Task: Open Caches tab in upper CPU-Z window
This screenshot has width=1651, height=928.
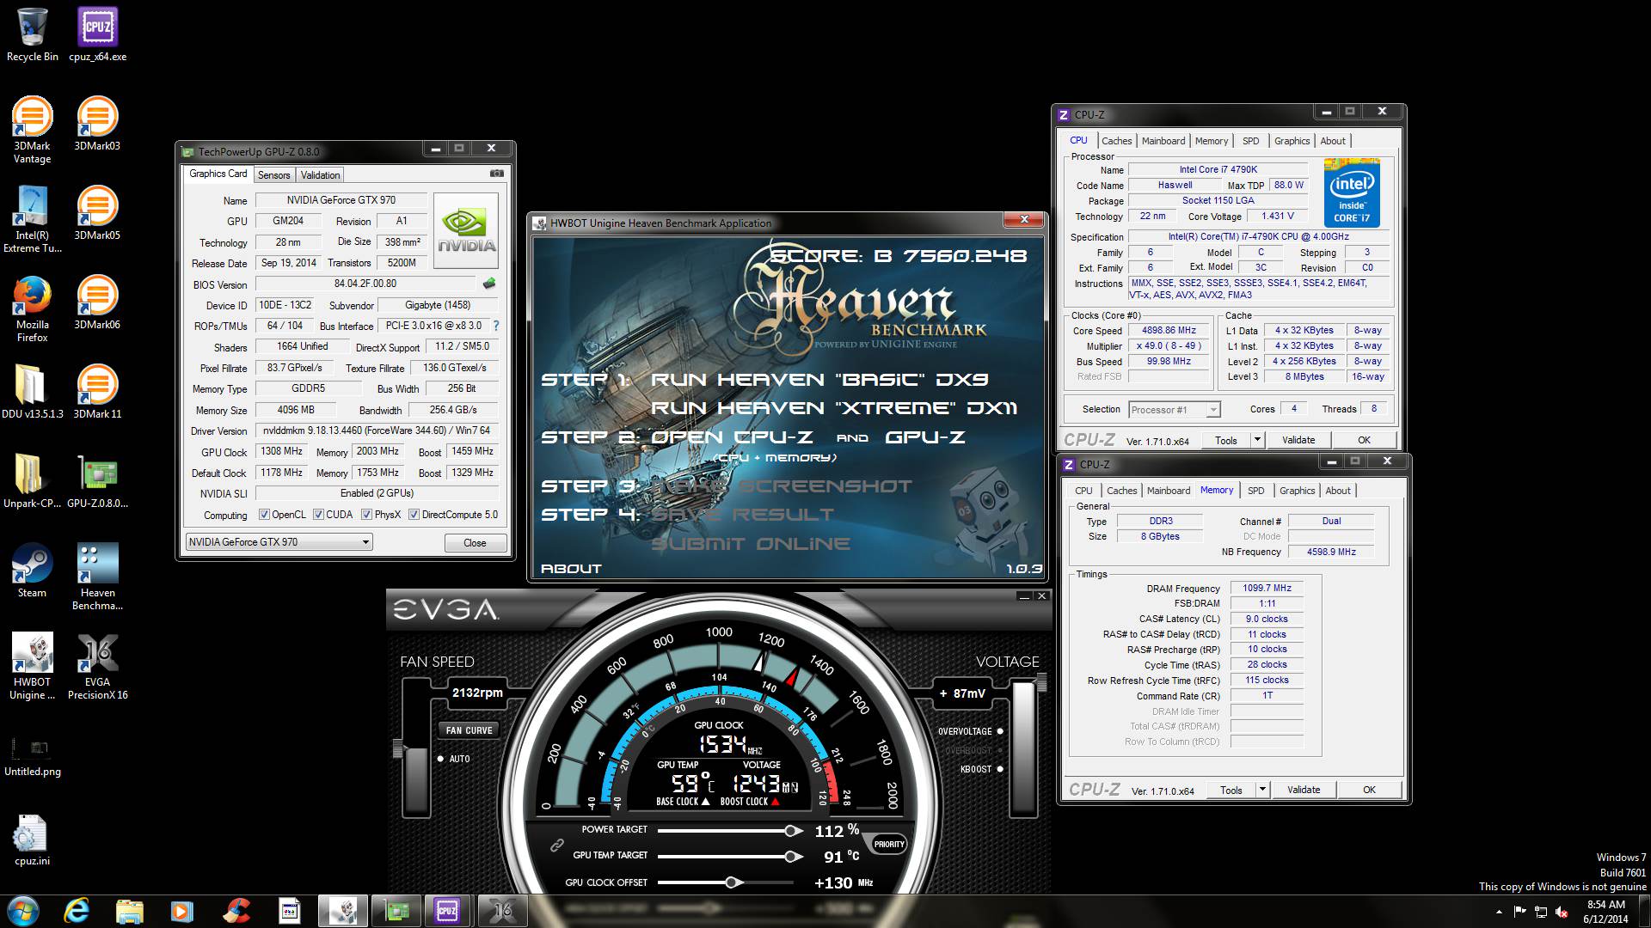Action: pyautogui.click(x=1116, y=141)
